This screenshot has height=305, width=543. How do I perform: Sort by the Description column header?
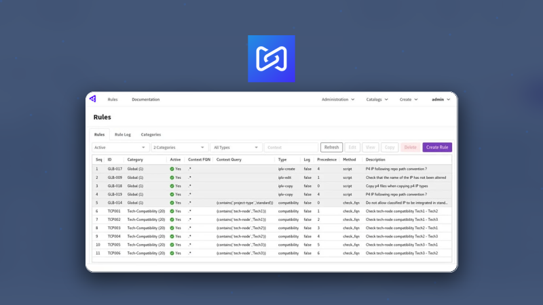click(375, 160)
